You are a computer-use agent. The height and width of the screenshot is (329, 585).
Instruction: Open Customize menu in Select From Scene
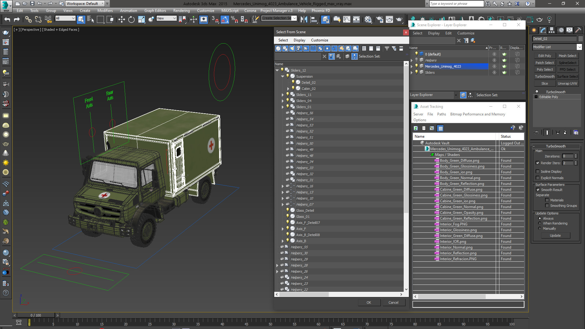[319, 40]
